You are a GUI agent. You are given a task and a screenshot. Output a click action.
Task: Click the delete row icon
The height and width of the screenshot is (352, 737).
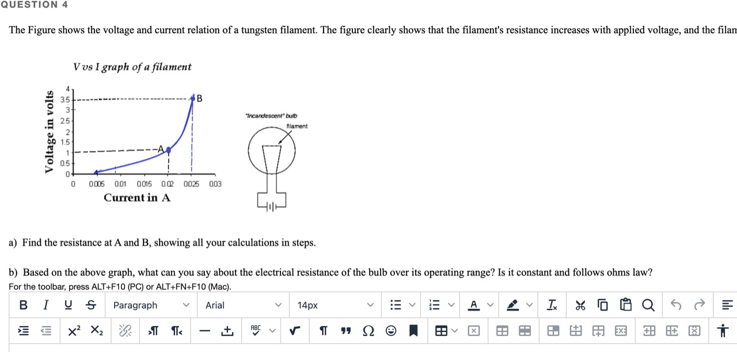(x=620, y=331)
